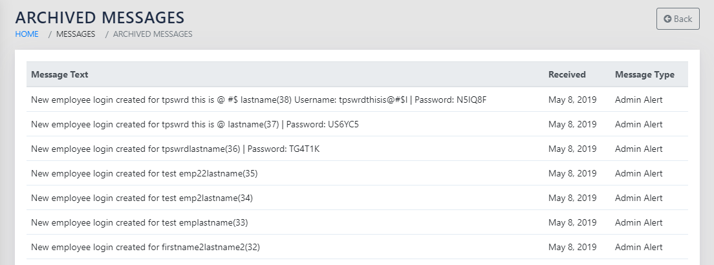Screen dimensions: 714x265
Task: Click the ARCHIVED MESSAGES breadcrumb item
Action: click(153, 34)
